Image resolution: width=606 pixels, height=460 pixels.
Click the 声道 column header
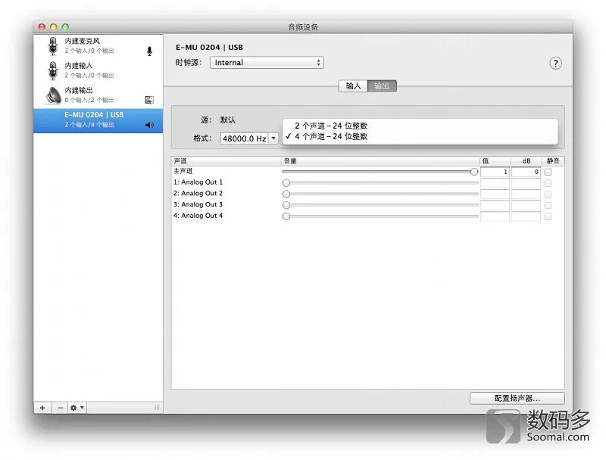coord(226,161)
